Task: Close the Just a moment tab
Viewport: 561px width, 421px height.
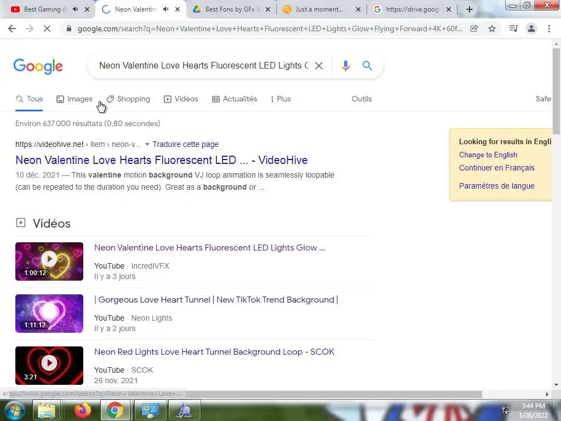Action: pos(358,10)
